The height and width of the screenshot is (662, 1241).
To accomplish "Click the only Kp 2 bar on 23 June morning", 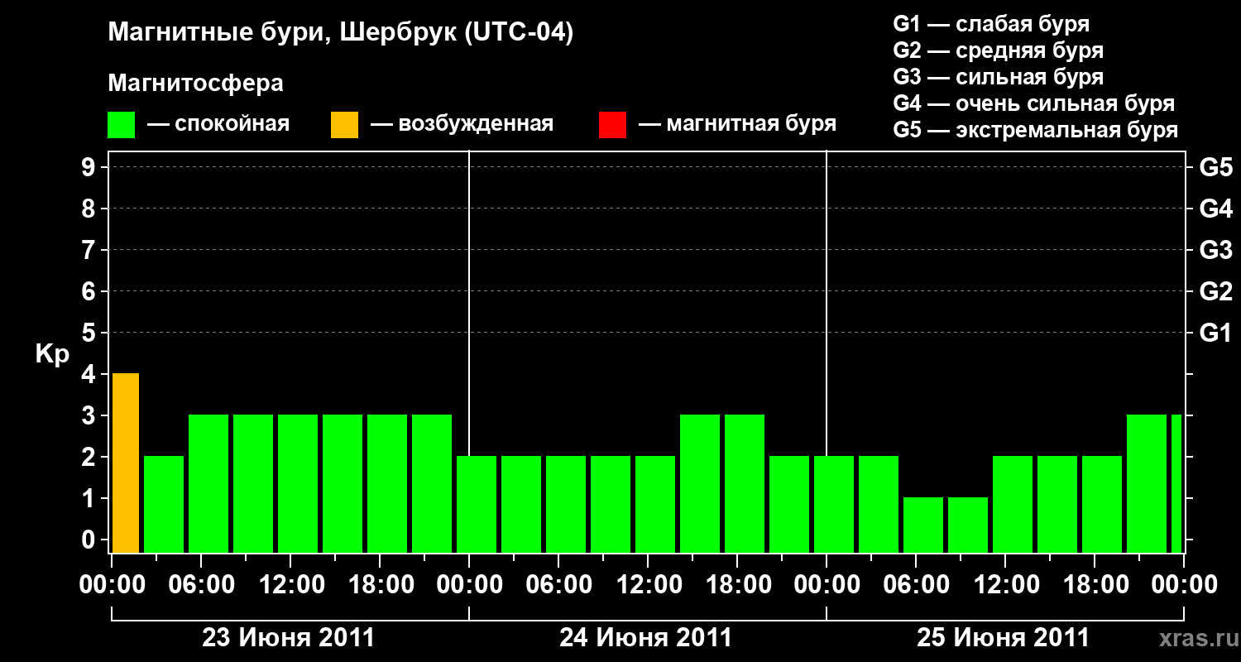I will point(164,504).
